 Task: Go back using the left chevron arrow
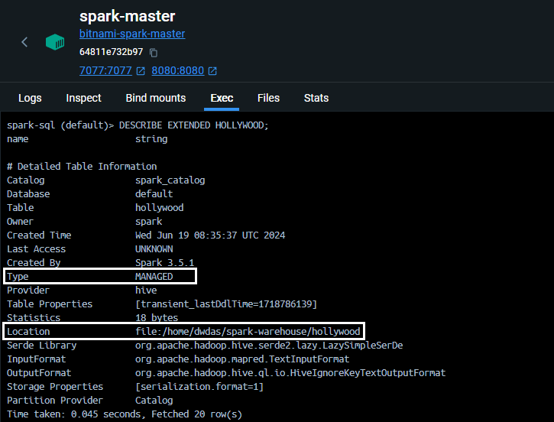24,42
